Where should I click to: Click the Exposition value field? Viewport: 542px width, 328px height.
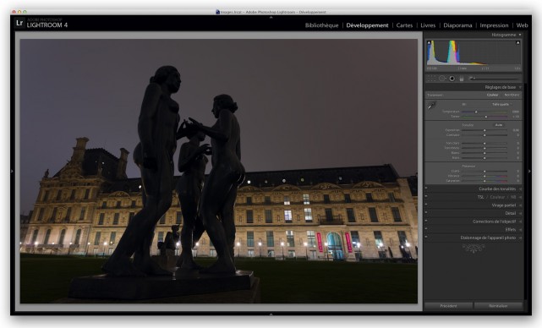coord(516,130)
